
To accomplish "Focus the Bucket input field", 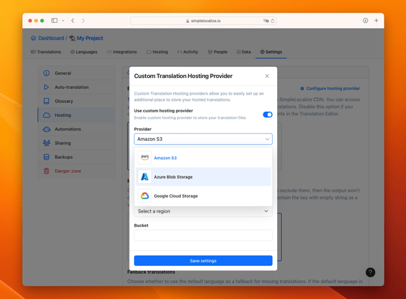I will coord(203,236).
